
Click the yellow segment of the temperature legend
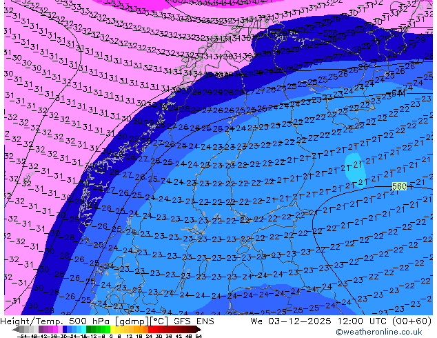click(112, 329)
